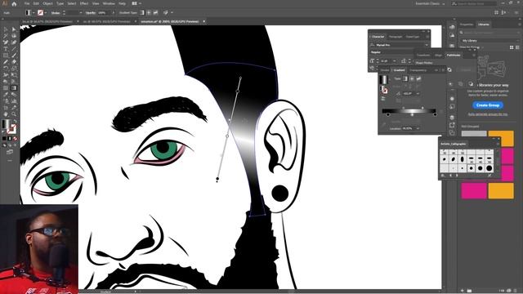The image size is (523, 294).
Task: Click freeform gradient type icon in Gradient panel
Action: 418,78
